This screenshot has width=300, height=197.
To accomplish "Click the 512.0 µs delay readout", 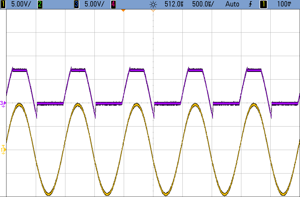I will click(174, 4).
